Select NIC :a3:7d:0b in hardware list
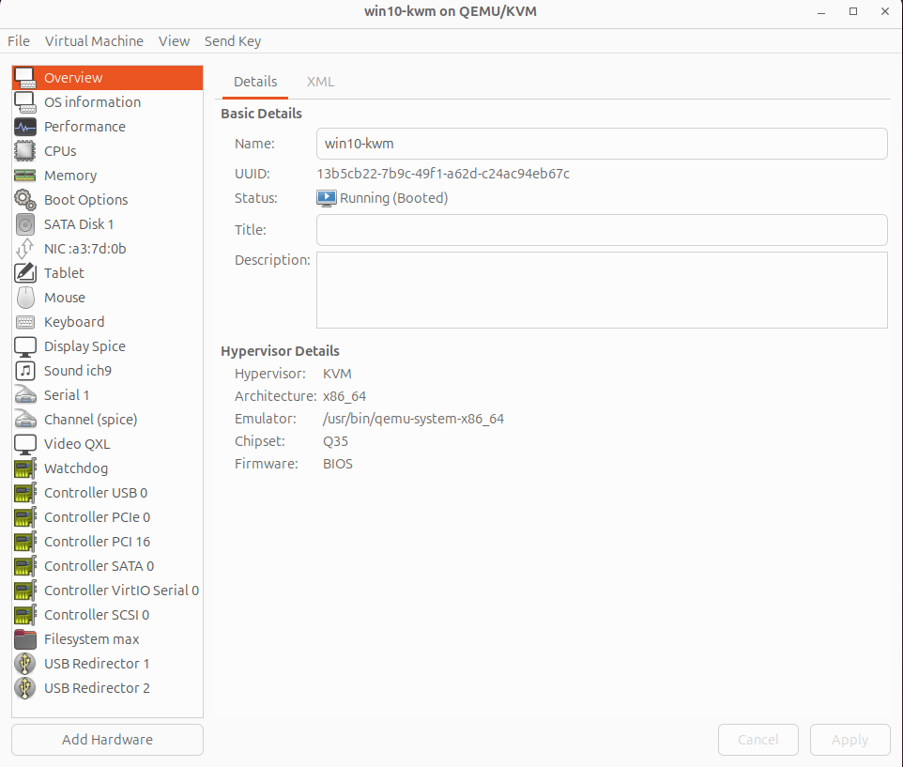Image resolution: width=903 pixels, height=767 pixels. coord(84,248)
